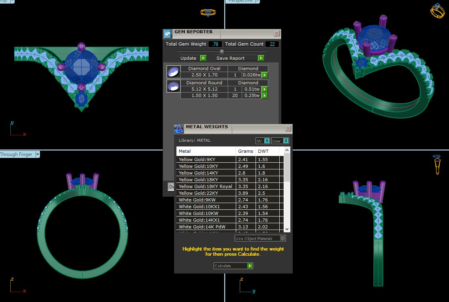Click the Diamond Oval gem thumbnail
Image resolution: width=449 pixels, height=302 pixels.
tap(172, 72)
